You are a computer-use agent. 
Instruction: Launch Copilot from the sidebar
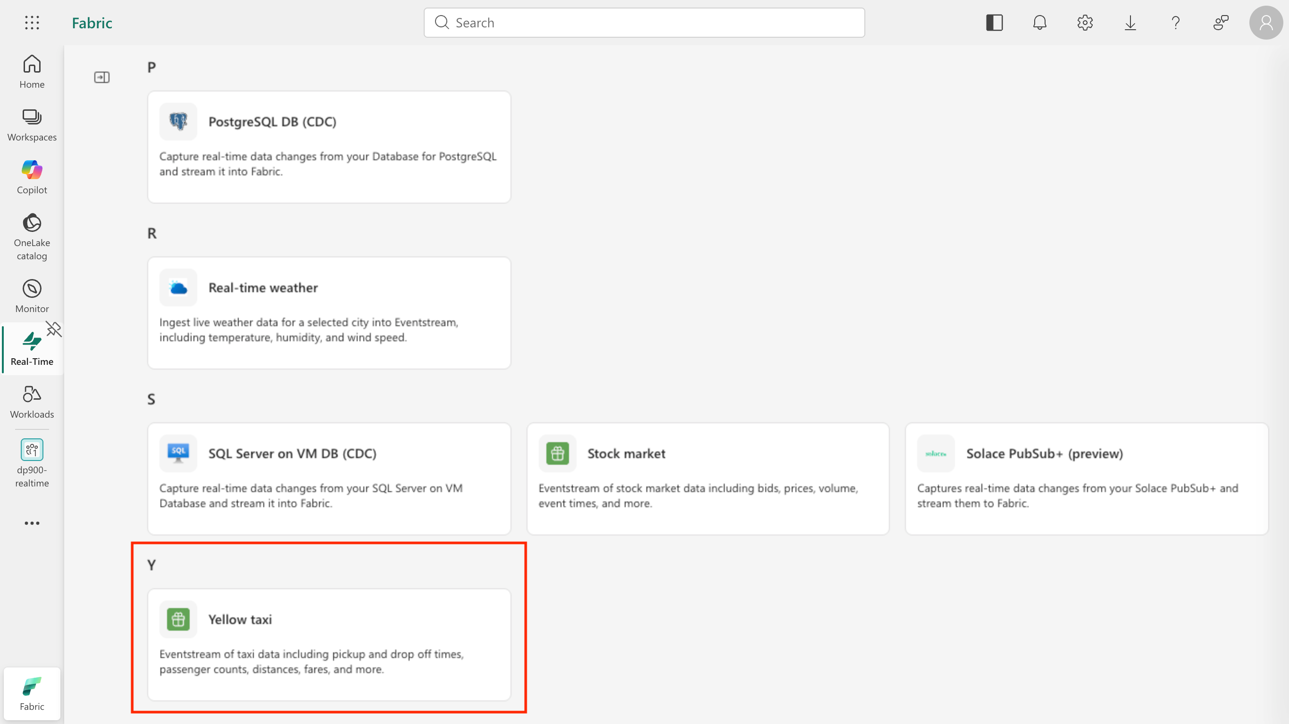(x=32, y=177)
